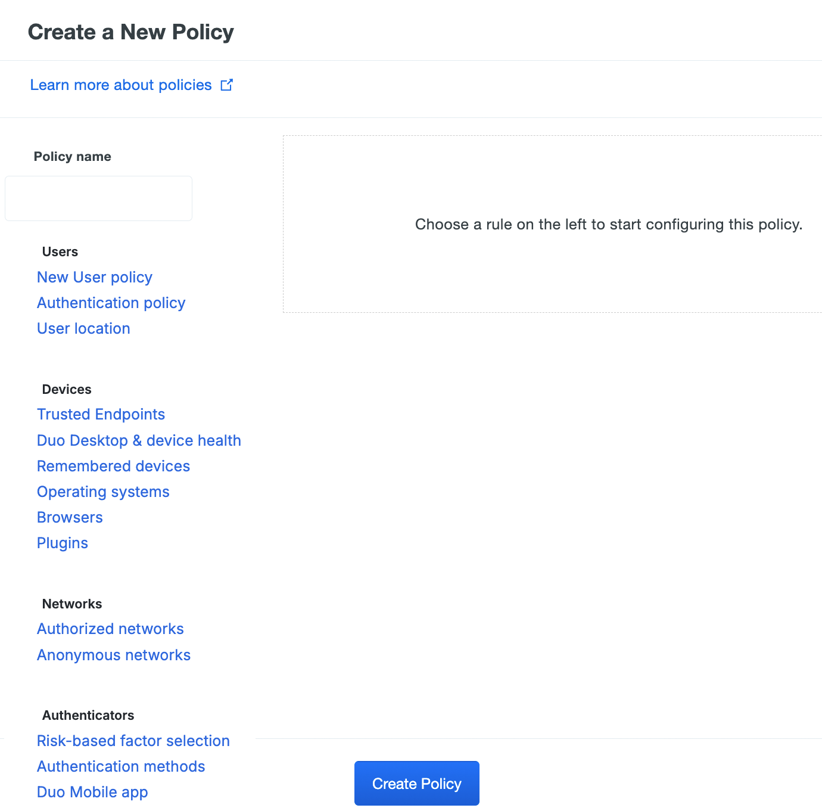Open the Authentication methods rule
Viewport: 822px width, 811px height.
pos(121,766)
